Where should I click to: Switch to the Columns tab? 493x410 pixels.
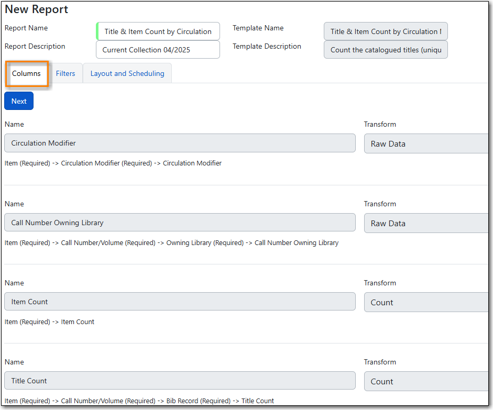(x=26, y=74)
